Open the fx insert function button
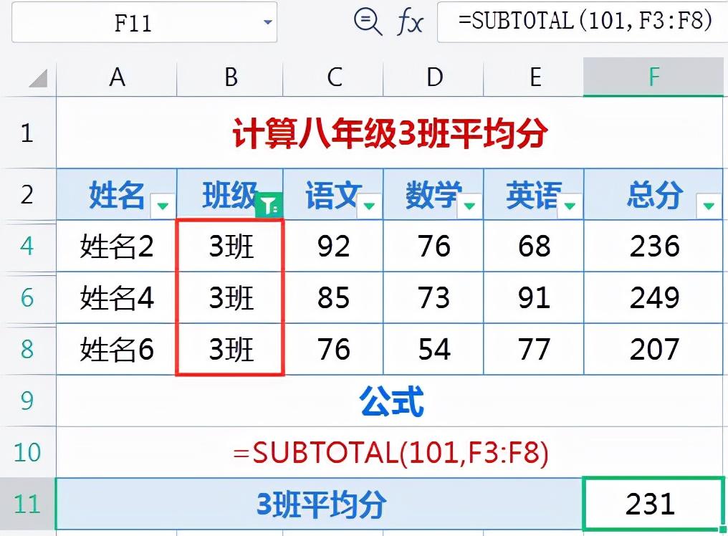The image size is (728, 536). [x=410, y=22]
